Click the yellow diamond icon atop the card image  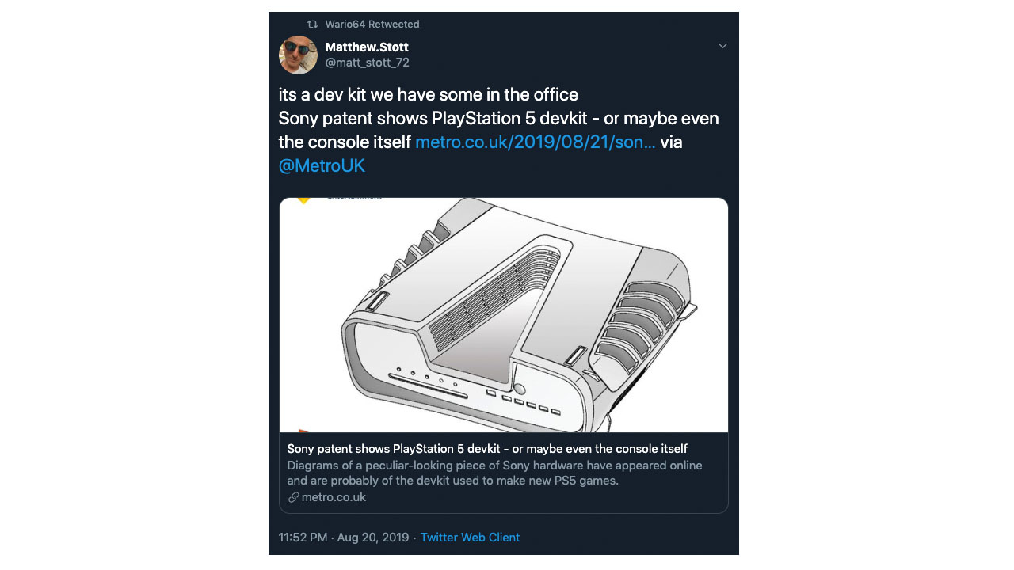303,199
